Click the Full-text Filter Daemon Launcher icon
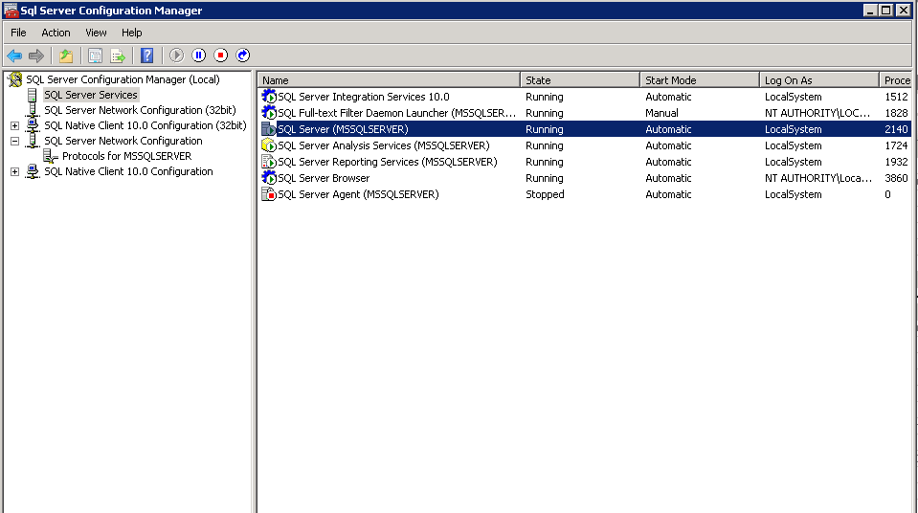Screen dimensions: 918x513 [x=269, y=112]
